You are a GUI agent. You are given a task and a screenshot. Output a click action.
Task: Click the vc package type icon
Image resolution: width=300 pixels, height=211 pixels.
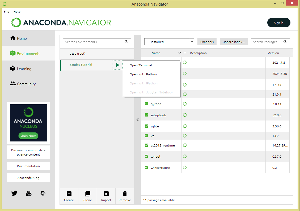185,136
